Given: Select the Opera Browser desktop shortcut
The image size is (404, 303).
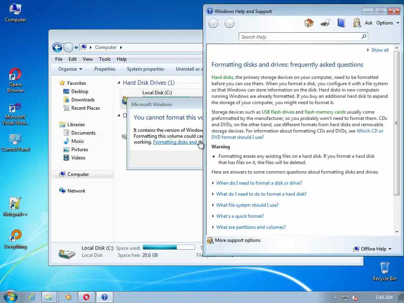Looking at the screenshot, I should (x=15, y=80).
